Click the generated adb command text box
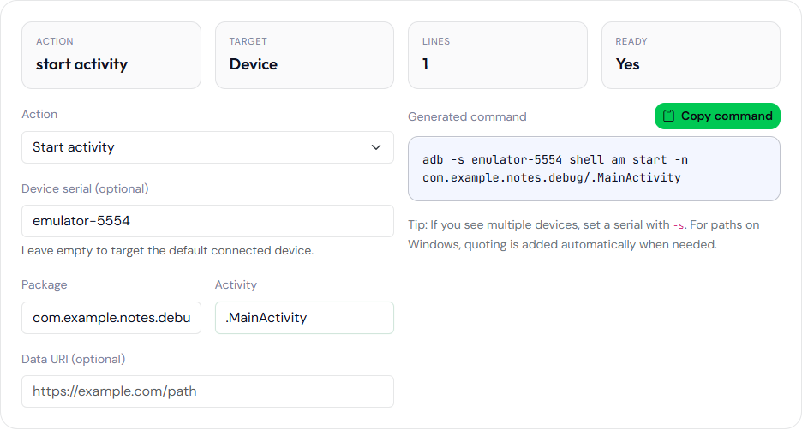Image resolution: width=802 pixels, height=430 pixels. click(x=594, y=169)
